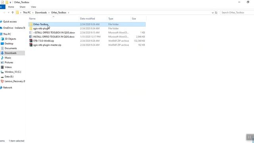The height and width of the screenshot is (143, 254).
Task: Select the OTB-7.0.0-Win64.zip file name
Action: [44, 41]
